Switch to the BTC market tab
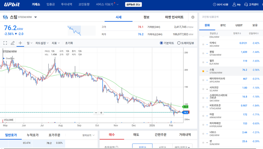The image size is (263, 149). (223, 25)
